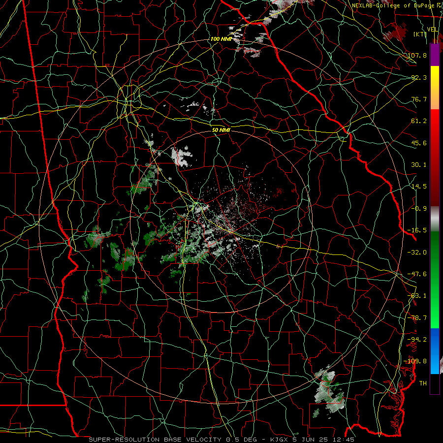This screenshot has height=443, width=443.
Task: Click the VEL legend title
Action: coord(433,30)
